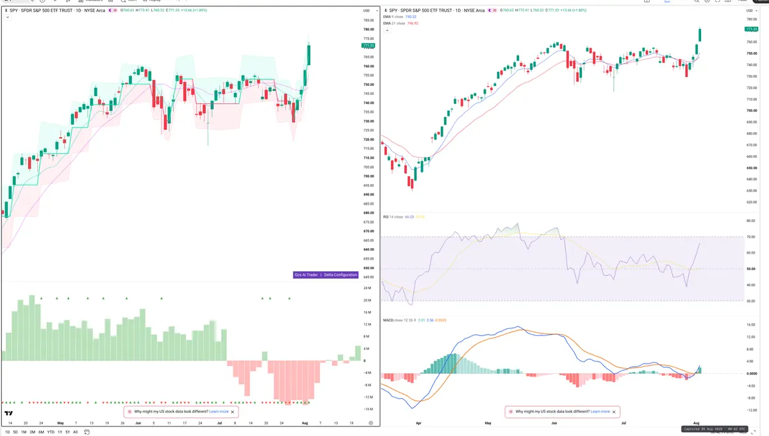Image resolution: width=769 pixels, height=436 pixels.
Task: Follow the Learn more link on right chart
Action: [x=600, y=412]
